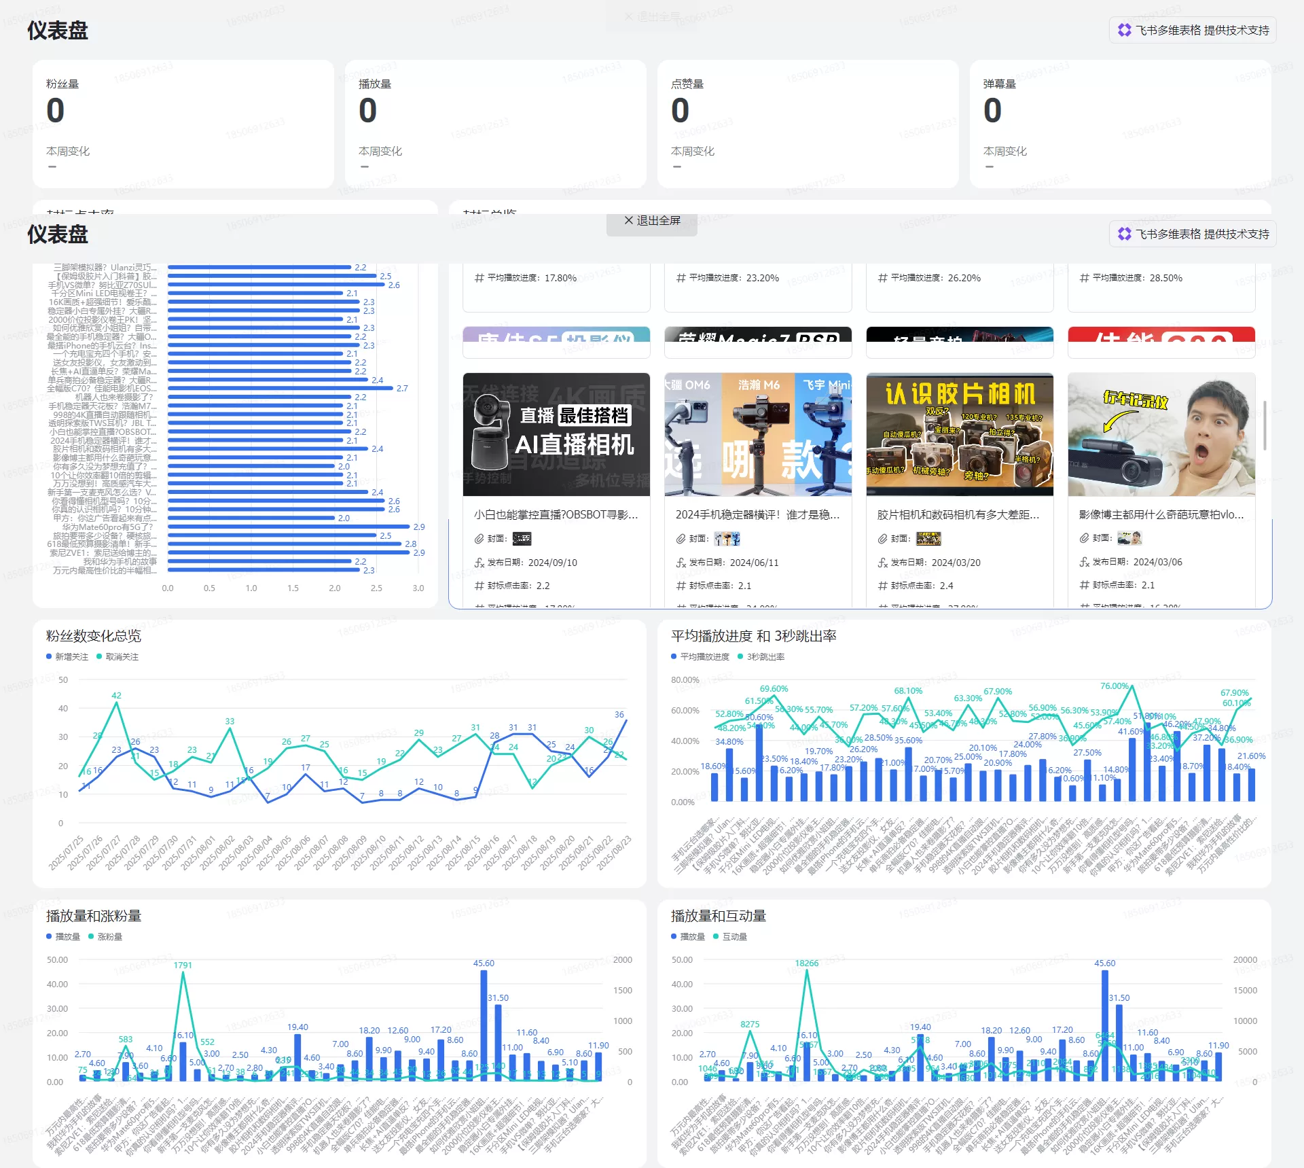Open the 认识胶片相机 cover thumbnail
Viewport: 1304px width, 1168px height.
960,434
